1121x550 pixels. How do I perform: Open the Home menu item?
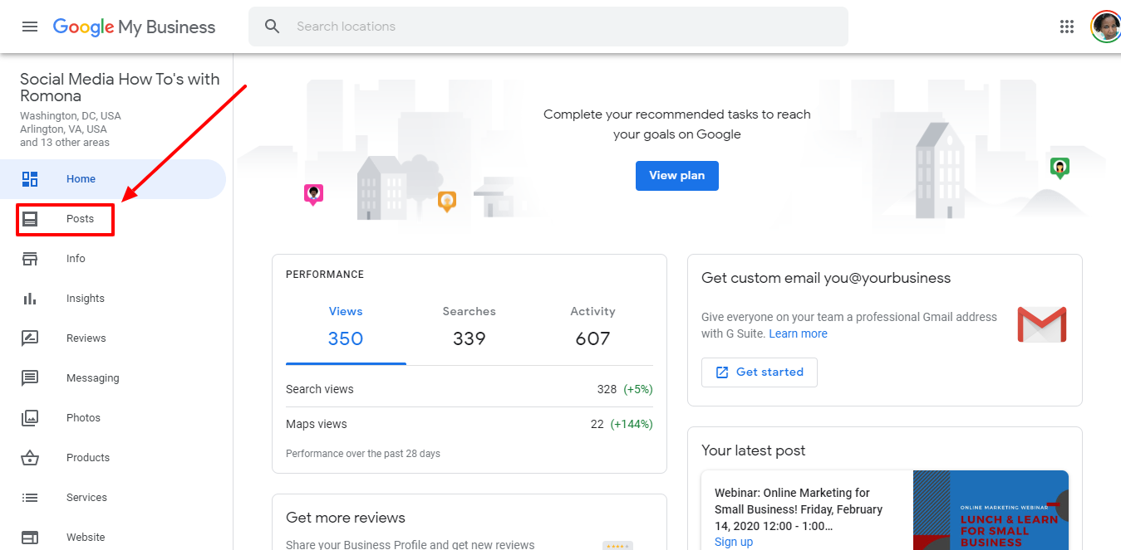pyautogui.click(x=113, y=179)
